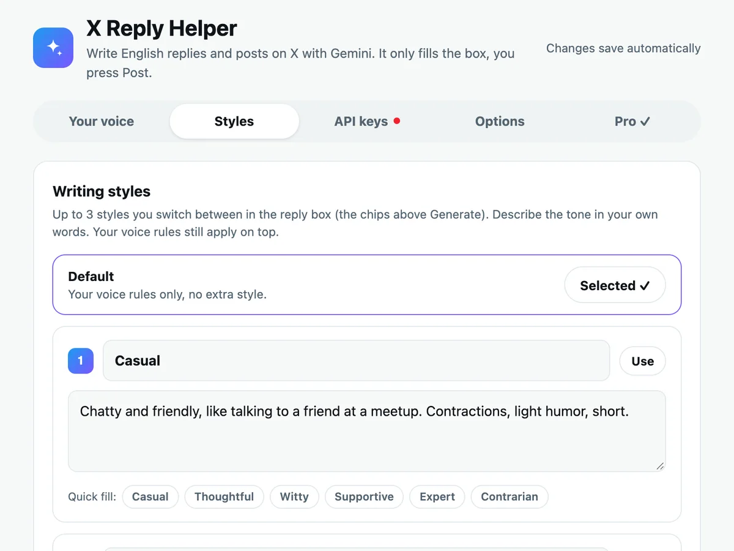Click the style number 1 badge
The image size is (734, 551).
click(81, 361)
